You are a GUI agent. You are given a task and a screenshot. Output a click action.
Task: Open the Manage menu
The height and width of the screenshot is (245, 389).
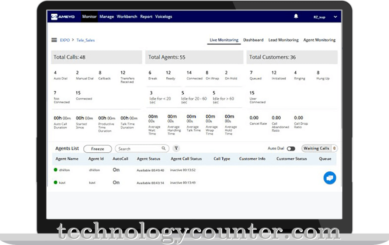tap(107, 17)
